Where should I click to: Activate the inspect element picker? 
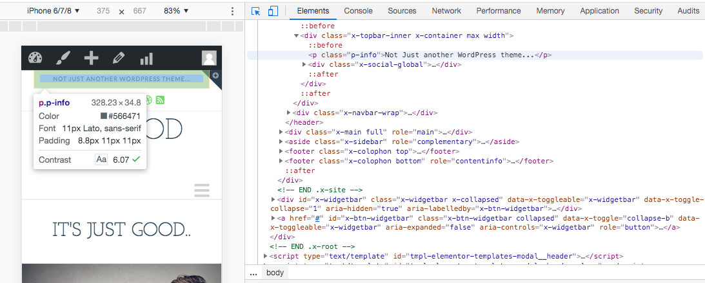(256, 11)
